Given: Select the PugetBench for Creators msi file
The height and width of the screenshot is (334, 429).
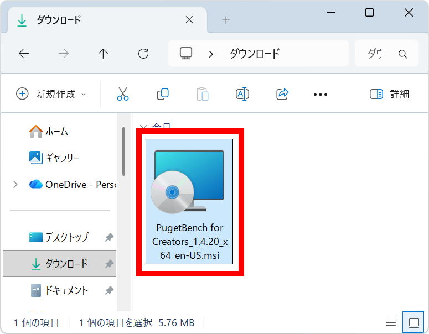Looking at the screenshot, I should coord(189,201).
